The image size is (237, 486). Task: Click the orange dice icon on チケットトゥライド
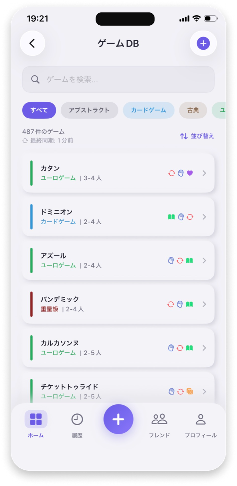(190, 392)
